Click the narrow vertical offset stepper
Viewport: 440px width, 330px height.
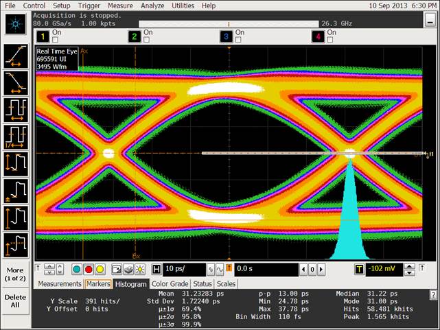[60, 270]
